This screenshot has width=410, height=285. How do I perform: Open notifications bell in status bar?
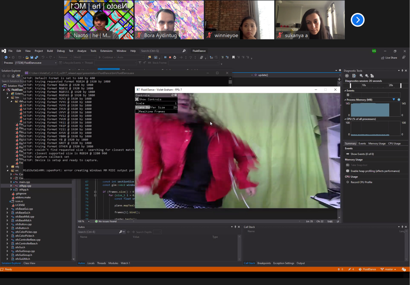click(x=404, y=269)
